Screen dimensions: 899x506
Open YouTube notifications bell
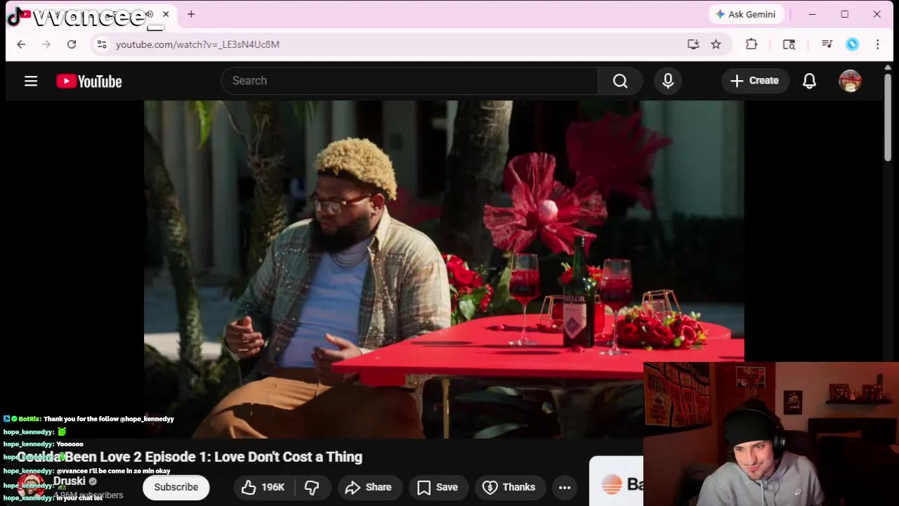(810, 81)
